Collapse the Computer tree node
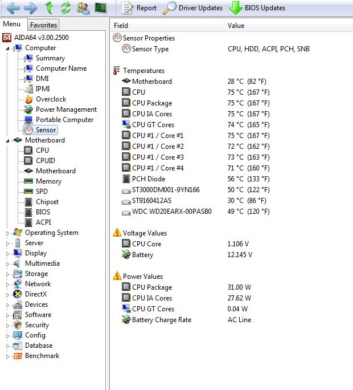 coord(7,48)
